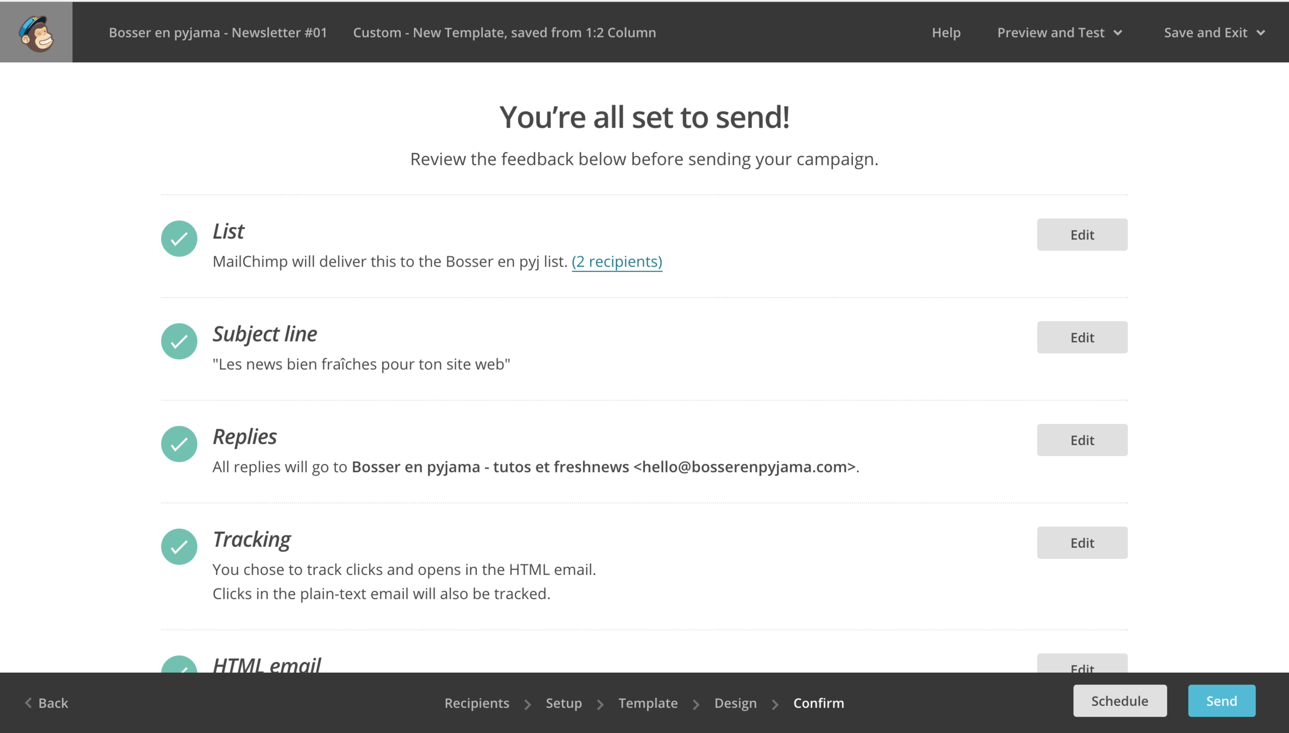Return to the Design step
1289x733 pixels.
[735, 703]
